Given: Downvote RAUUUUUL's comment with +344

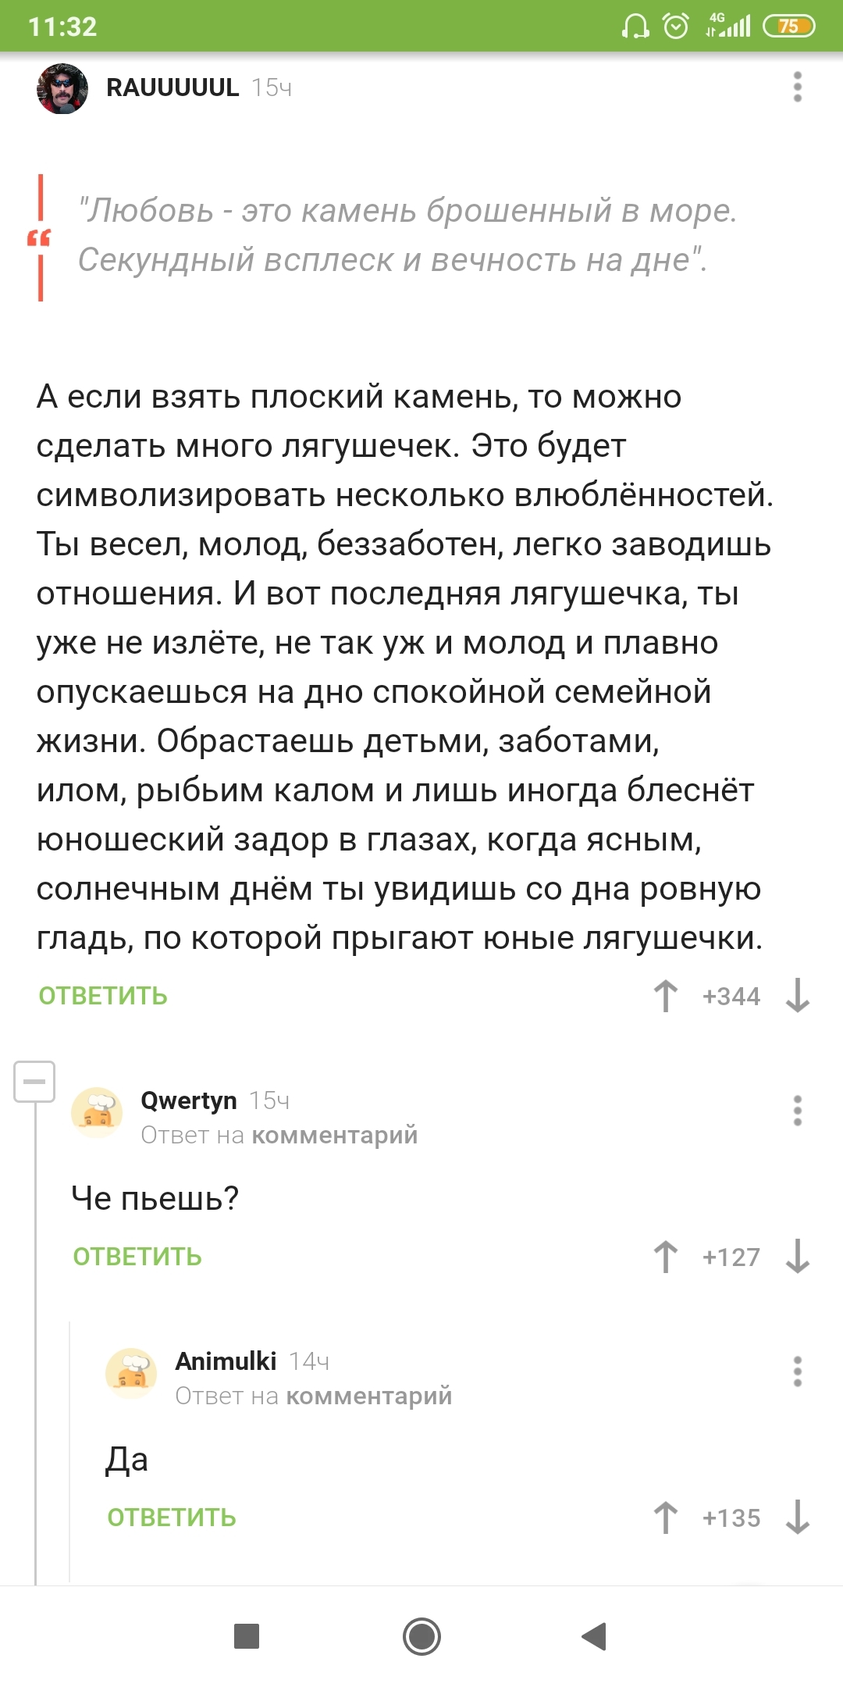Looking at the screenshot, I should click(798, 996).
